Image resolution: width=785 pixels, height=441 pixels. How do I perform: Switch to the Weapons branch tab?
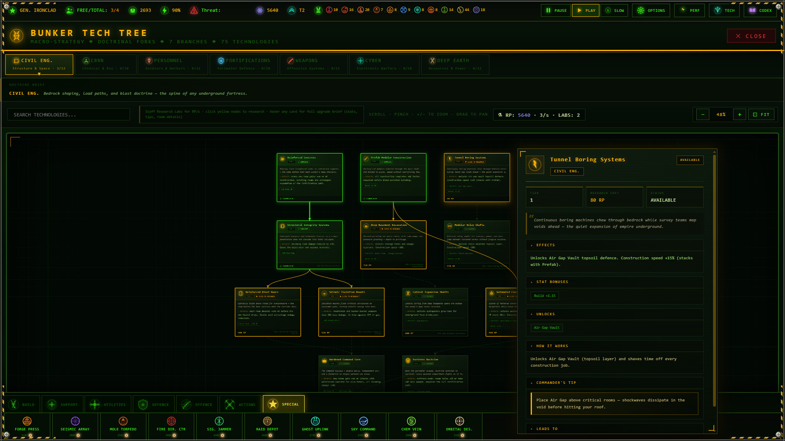click(x=314, y=64)
